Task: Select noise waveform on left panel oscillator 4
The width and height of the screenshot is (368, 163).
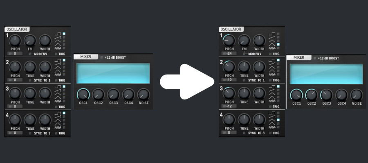Action: (x=64, y=127)
